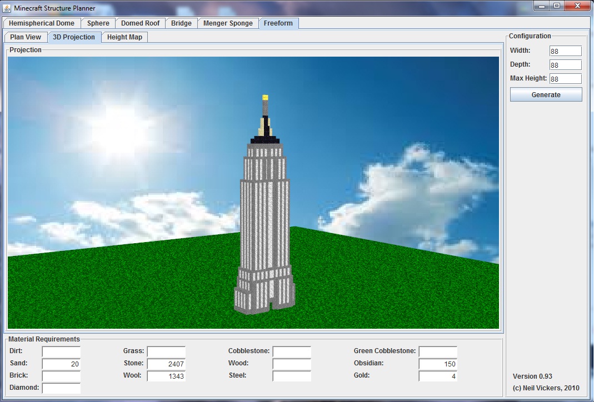Open the Menger Sponge tab
This screenshot has width=594, height=402.
228,23
